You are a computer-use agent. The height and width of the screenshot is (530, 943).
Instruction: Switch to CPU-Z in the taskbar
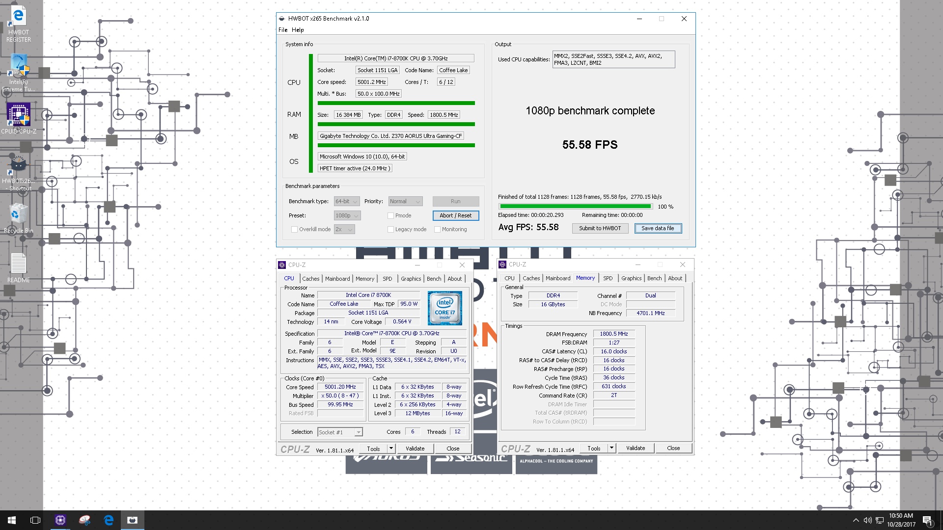(60, 520)
